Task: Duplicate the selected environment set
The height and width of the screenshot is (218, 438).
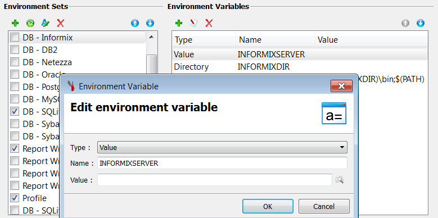Action: coord(30,23)
